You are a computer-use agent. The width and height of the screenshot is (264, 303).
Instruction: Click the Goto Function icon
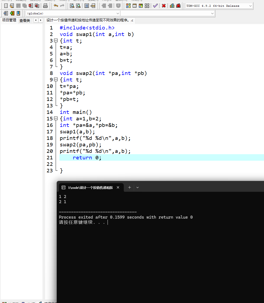click(87, 6)
